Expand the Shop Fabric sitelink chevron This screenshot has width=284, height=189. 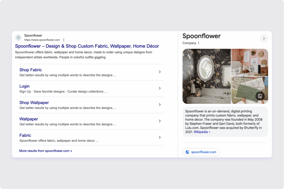tap(160, 72)
